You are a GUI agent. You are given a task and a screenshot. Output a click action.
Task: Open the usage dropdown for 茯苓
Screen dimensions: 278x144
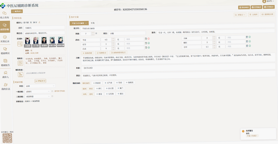pos(134,43)
